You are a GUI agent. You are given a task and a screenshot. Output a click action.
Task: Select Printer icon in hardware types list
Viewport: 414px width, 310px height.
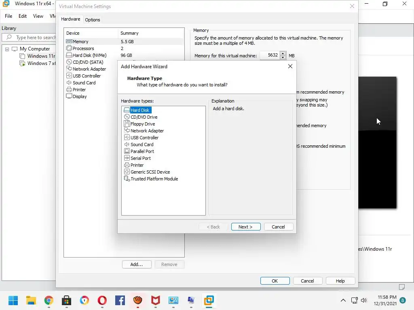127,165
